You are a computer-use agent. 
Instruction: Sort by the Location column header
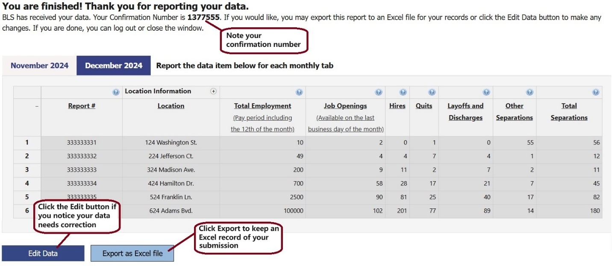[x=171, y=106]
